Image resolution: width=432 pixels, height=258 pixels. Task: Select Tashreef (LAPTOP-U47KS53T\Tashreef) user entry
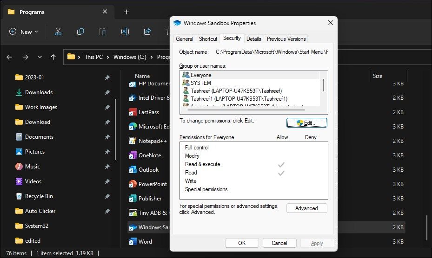tap(250, 91)
